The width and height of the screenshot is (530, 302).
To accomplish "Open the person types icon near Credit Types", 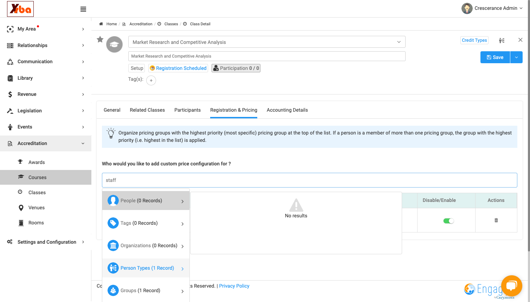I will pyautogui.click(x=502, y=40).
